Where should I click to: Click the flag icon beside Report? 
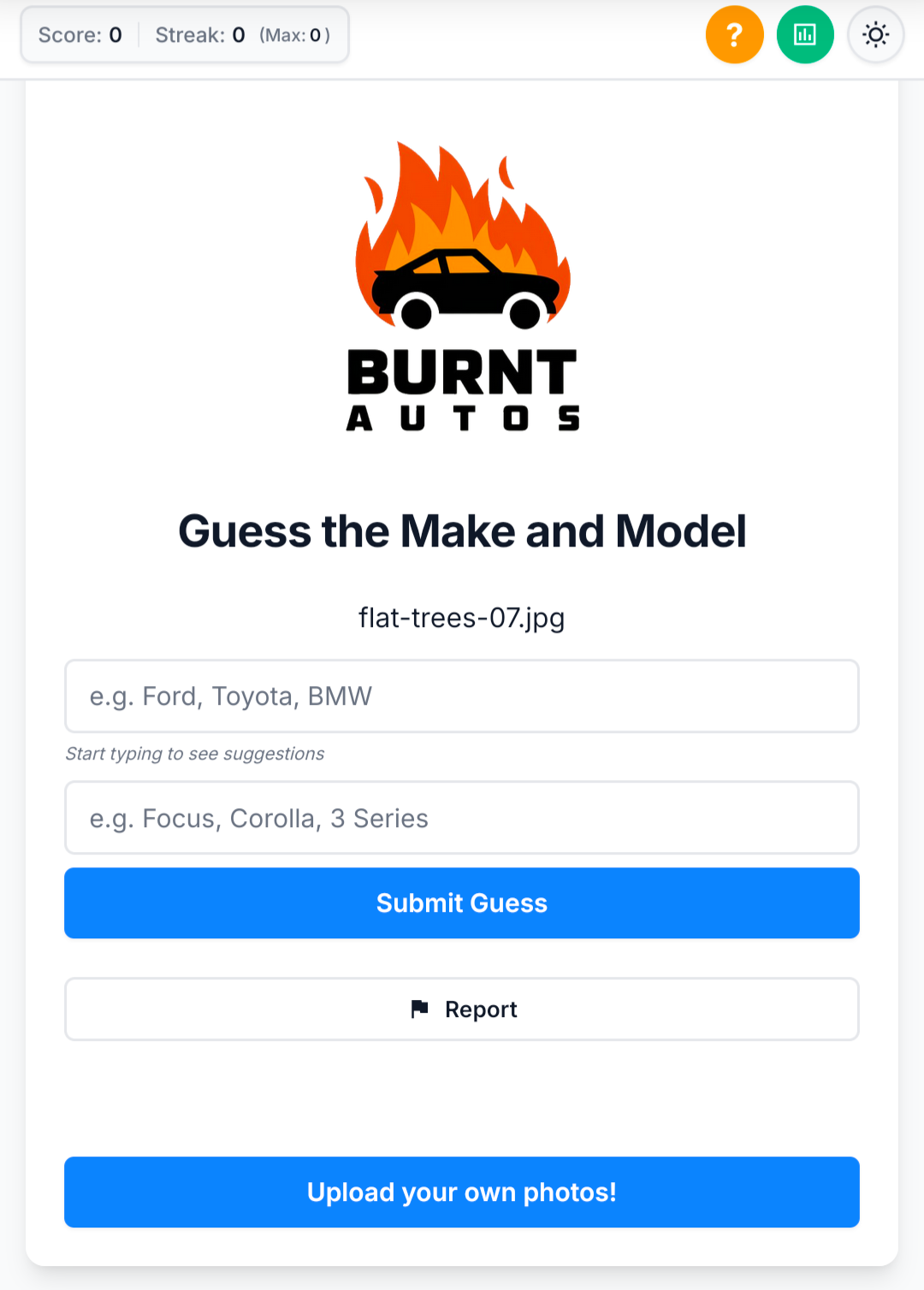419,1009
